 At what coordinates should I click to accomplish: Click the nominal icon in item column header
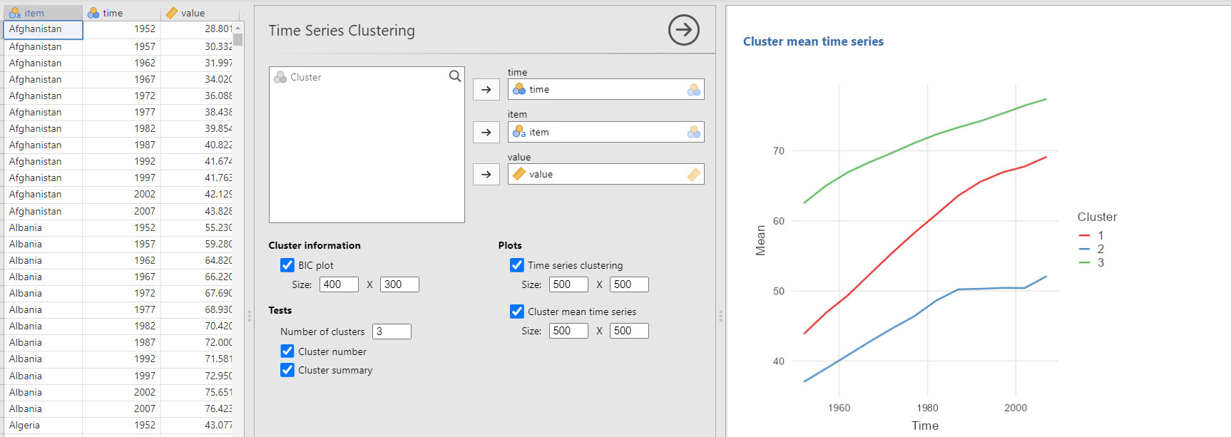[15, 13]
